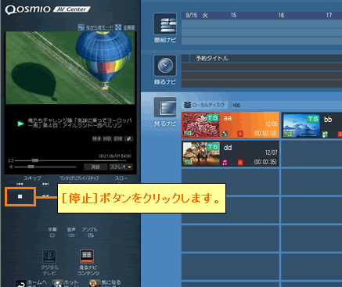Click the speaker volume icon
Screen dimensions: 342x287
coord(11,167)
